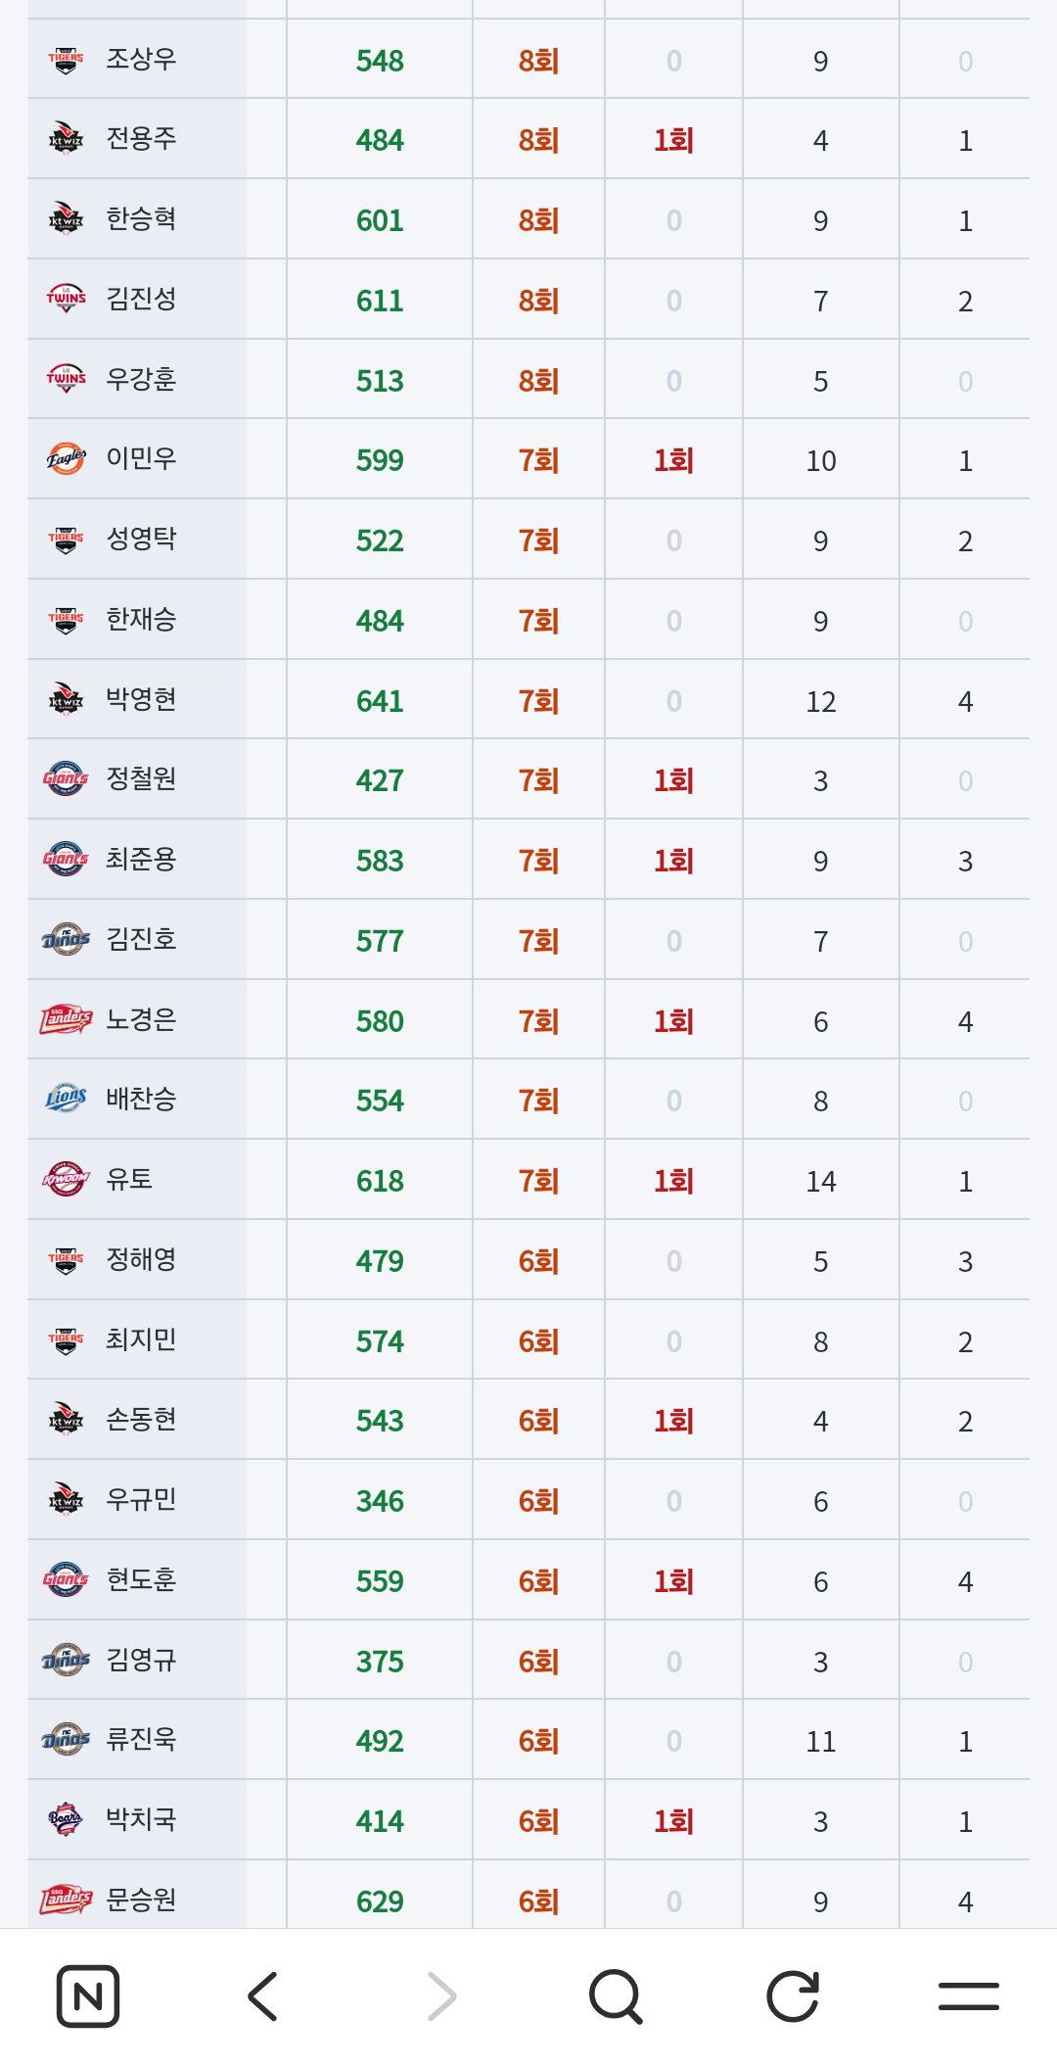This screenshot has height=2065, width=1057.
Task: Tap the Kiwoom logo beside 유토
Action: [66, 1179]
